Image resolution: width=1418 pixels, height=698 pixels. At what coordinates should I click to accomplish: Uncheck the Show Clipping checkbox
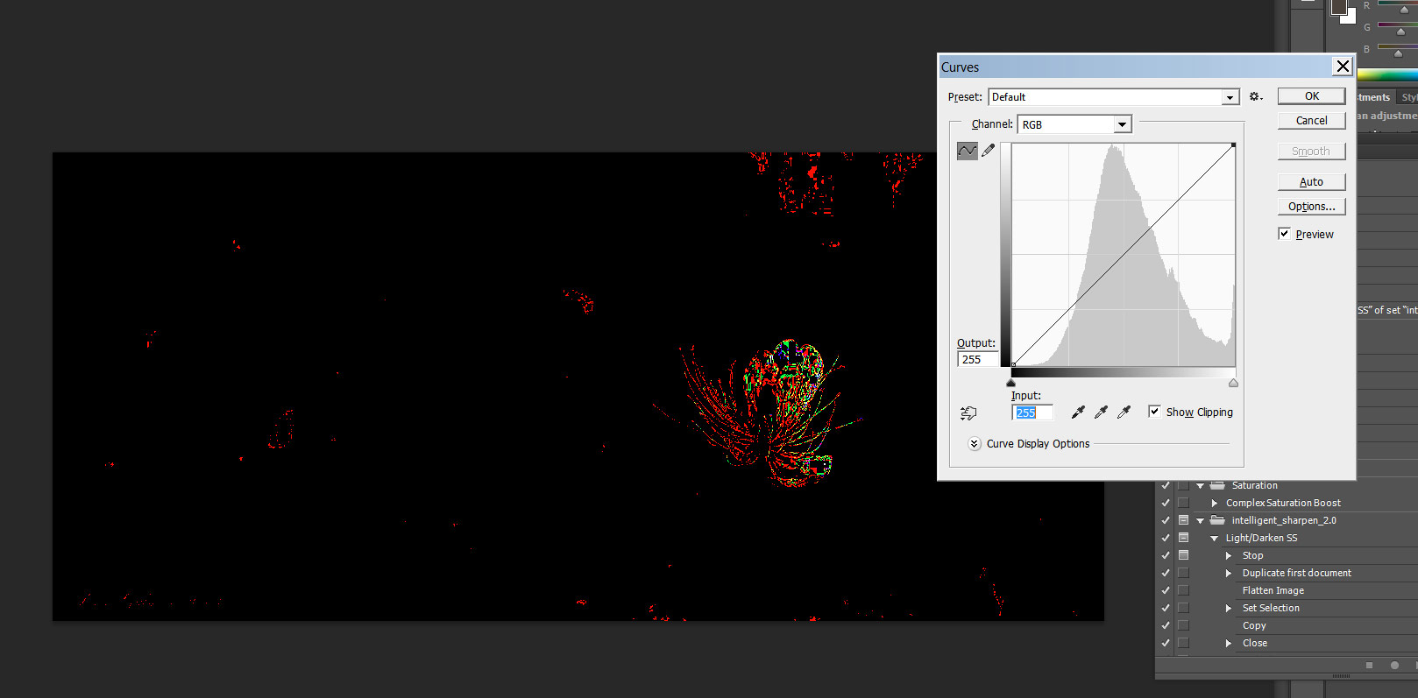click(x=1154, y=412)
